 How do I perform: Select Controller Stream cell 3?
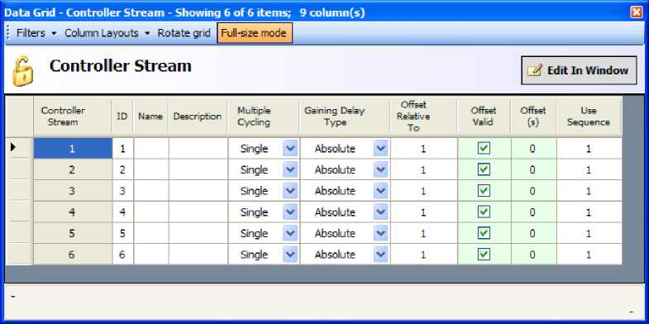click(x=73, y=191)
